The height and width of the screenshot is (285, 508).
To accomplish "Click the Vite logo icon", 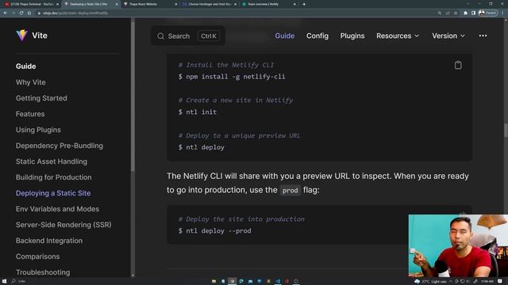I will point(21,35).
